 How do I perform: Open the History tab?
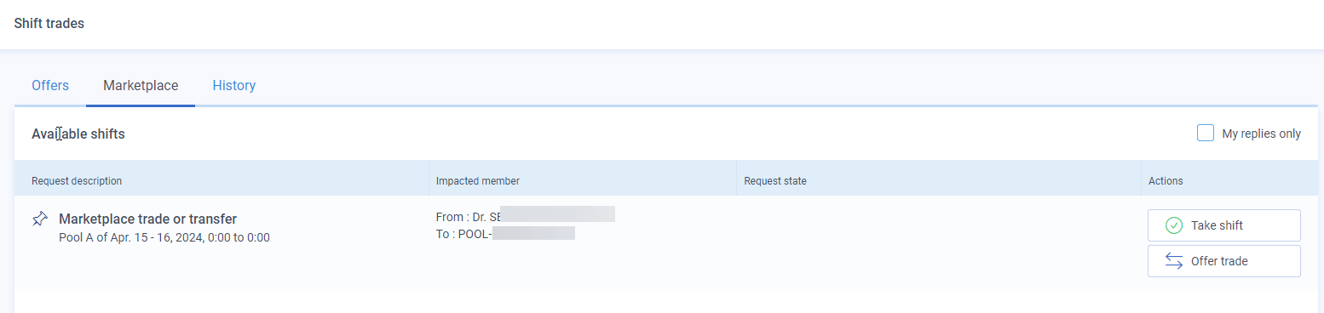point(234,85)
